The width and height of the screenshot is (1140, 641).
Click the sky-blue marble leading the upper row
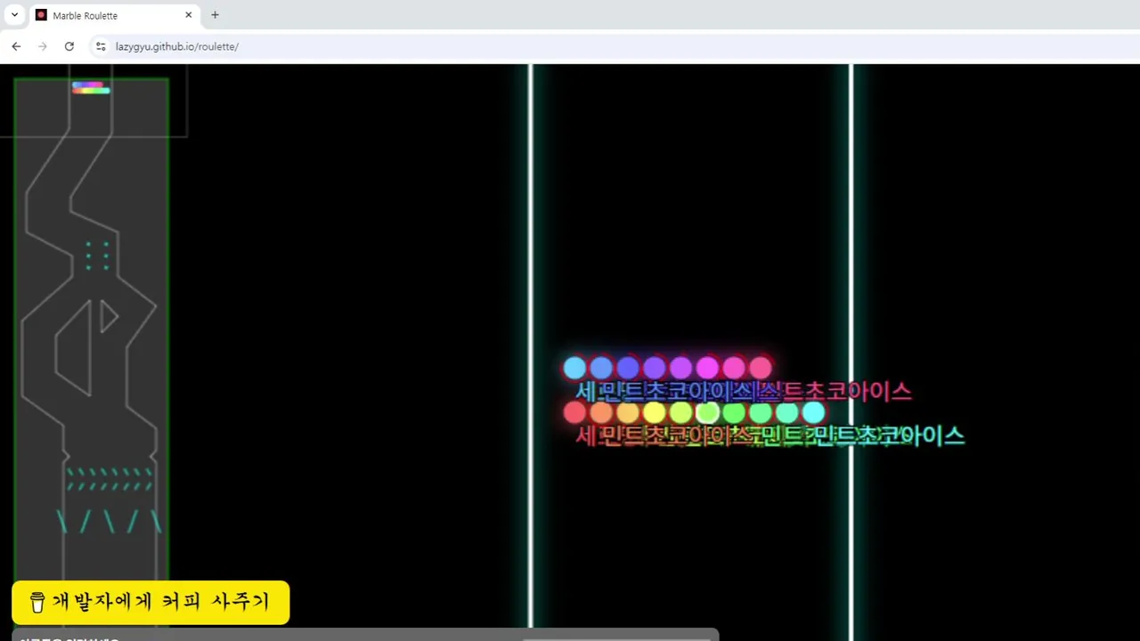click(574, 368)
